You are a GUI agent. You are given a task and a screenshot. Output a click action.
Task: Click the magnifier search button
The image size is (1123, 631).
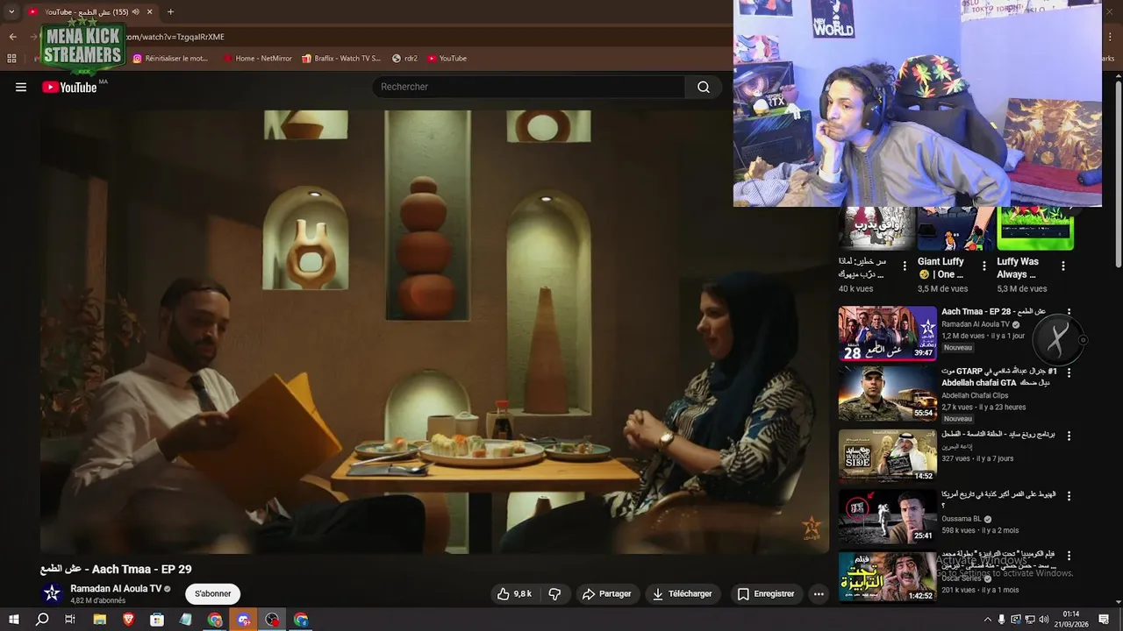tap(704, 87)
